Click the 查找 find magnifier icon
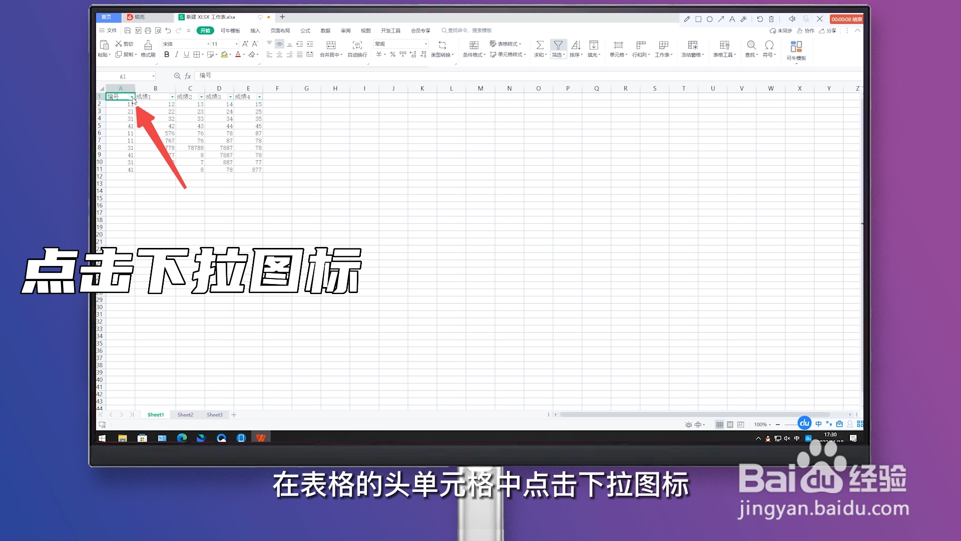 [751, 45]
